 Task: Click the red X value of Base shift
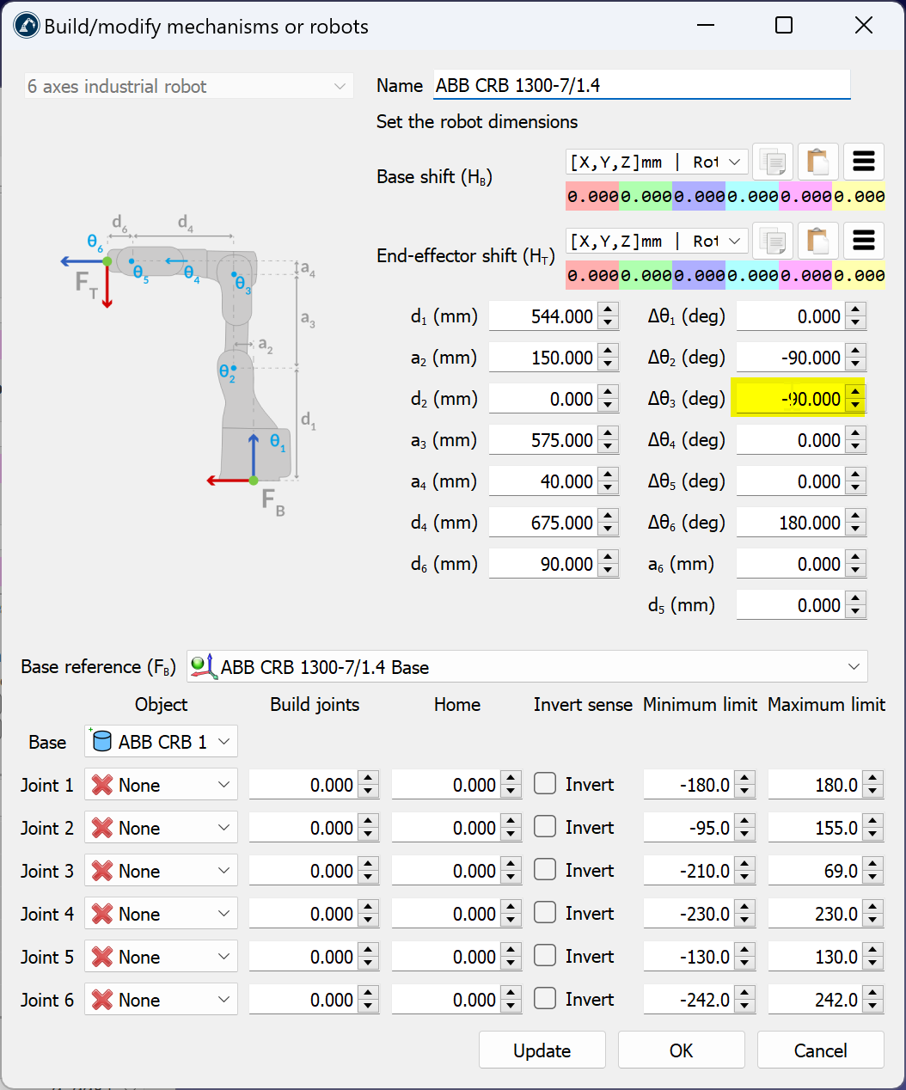pyautogui.click(x=592, y=197)
